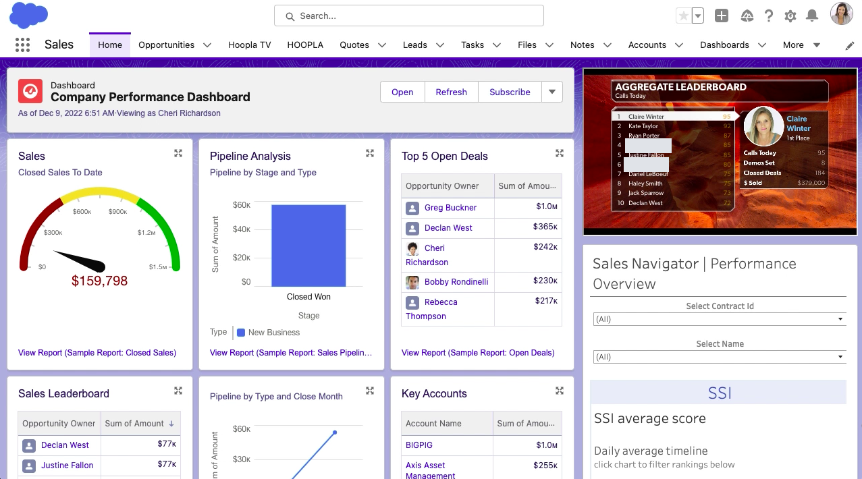Click the Account Name column header in Key Accounts
Screen dimensions: 862x479
click(447, 424)
